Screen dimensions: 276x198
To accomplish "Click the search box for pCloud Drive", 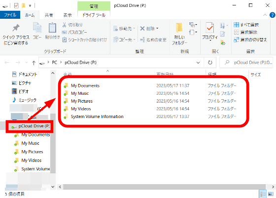I will coord(246,63).
